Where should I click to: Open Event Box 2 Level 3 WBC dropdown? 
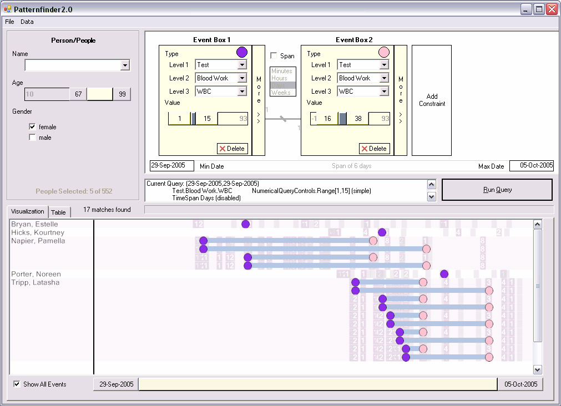(x=384, y=91)
